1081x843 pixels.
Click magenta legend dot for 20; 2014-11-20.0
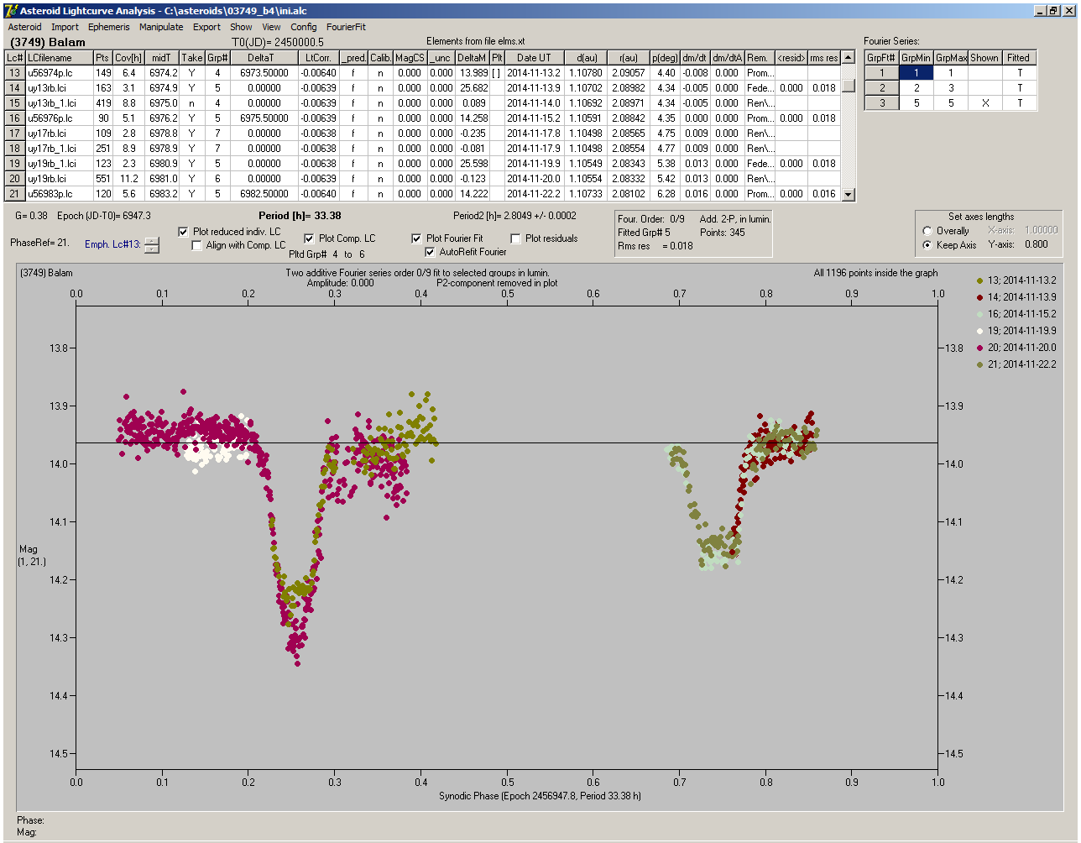(x=981, y=348)
